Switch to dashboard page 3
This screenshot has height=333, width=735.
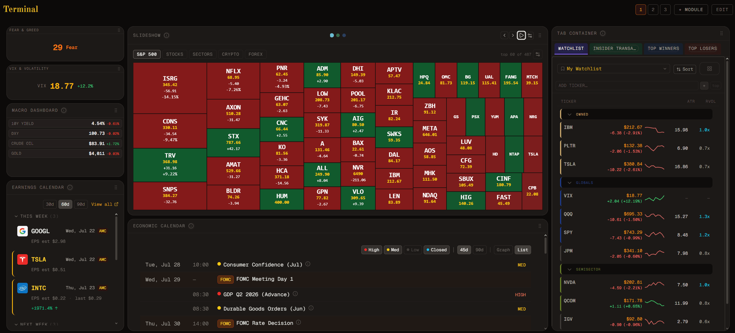point(665,10)
